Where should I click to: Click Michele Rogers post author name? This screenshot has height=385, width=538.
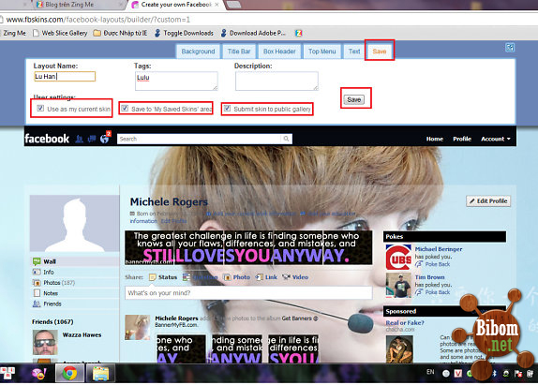click(x=176, y=318)
